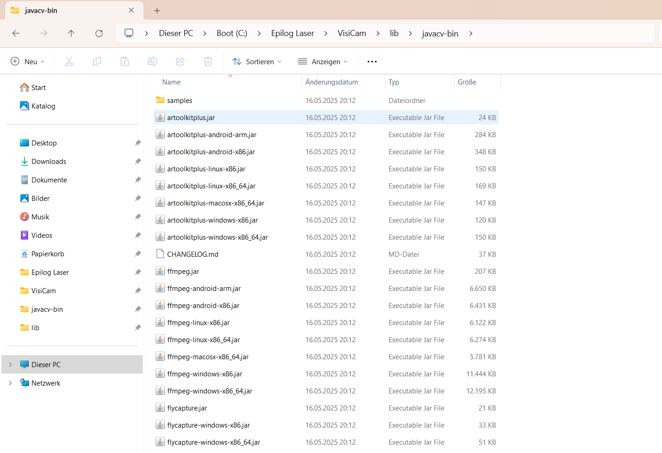Open Downloads in the sidebar

pos(49,162)
